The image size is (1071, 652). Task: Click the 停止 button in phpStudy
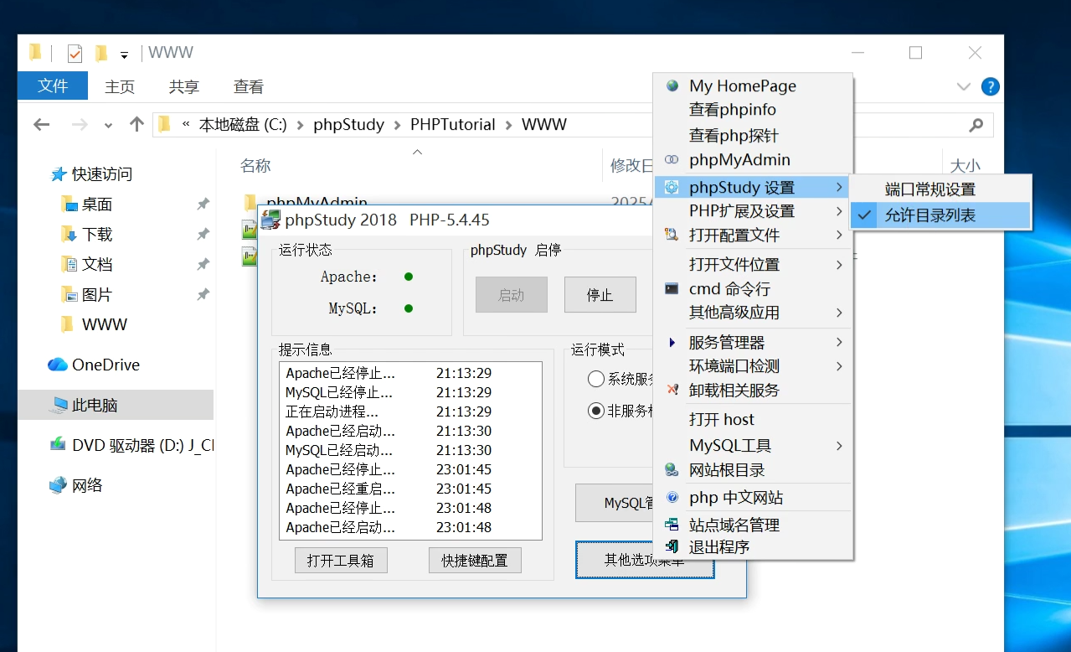(600, 295)
